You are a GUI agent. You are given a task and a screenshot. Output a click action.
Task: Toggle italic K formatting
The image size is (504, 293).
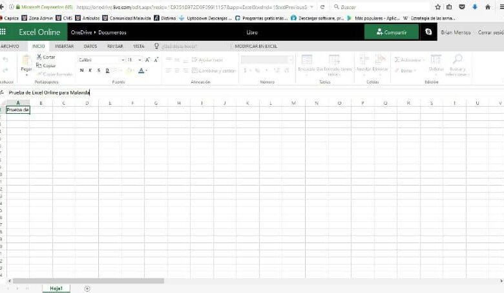tap(90, 70)
